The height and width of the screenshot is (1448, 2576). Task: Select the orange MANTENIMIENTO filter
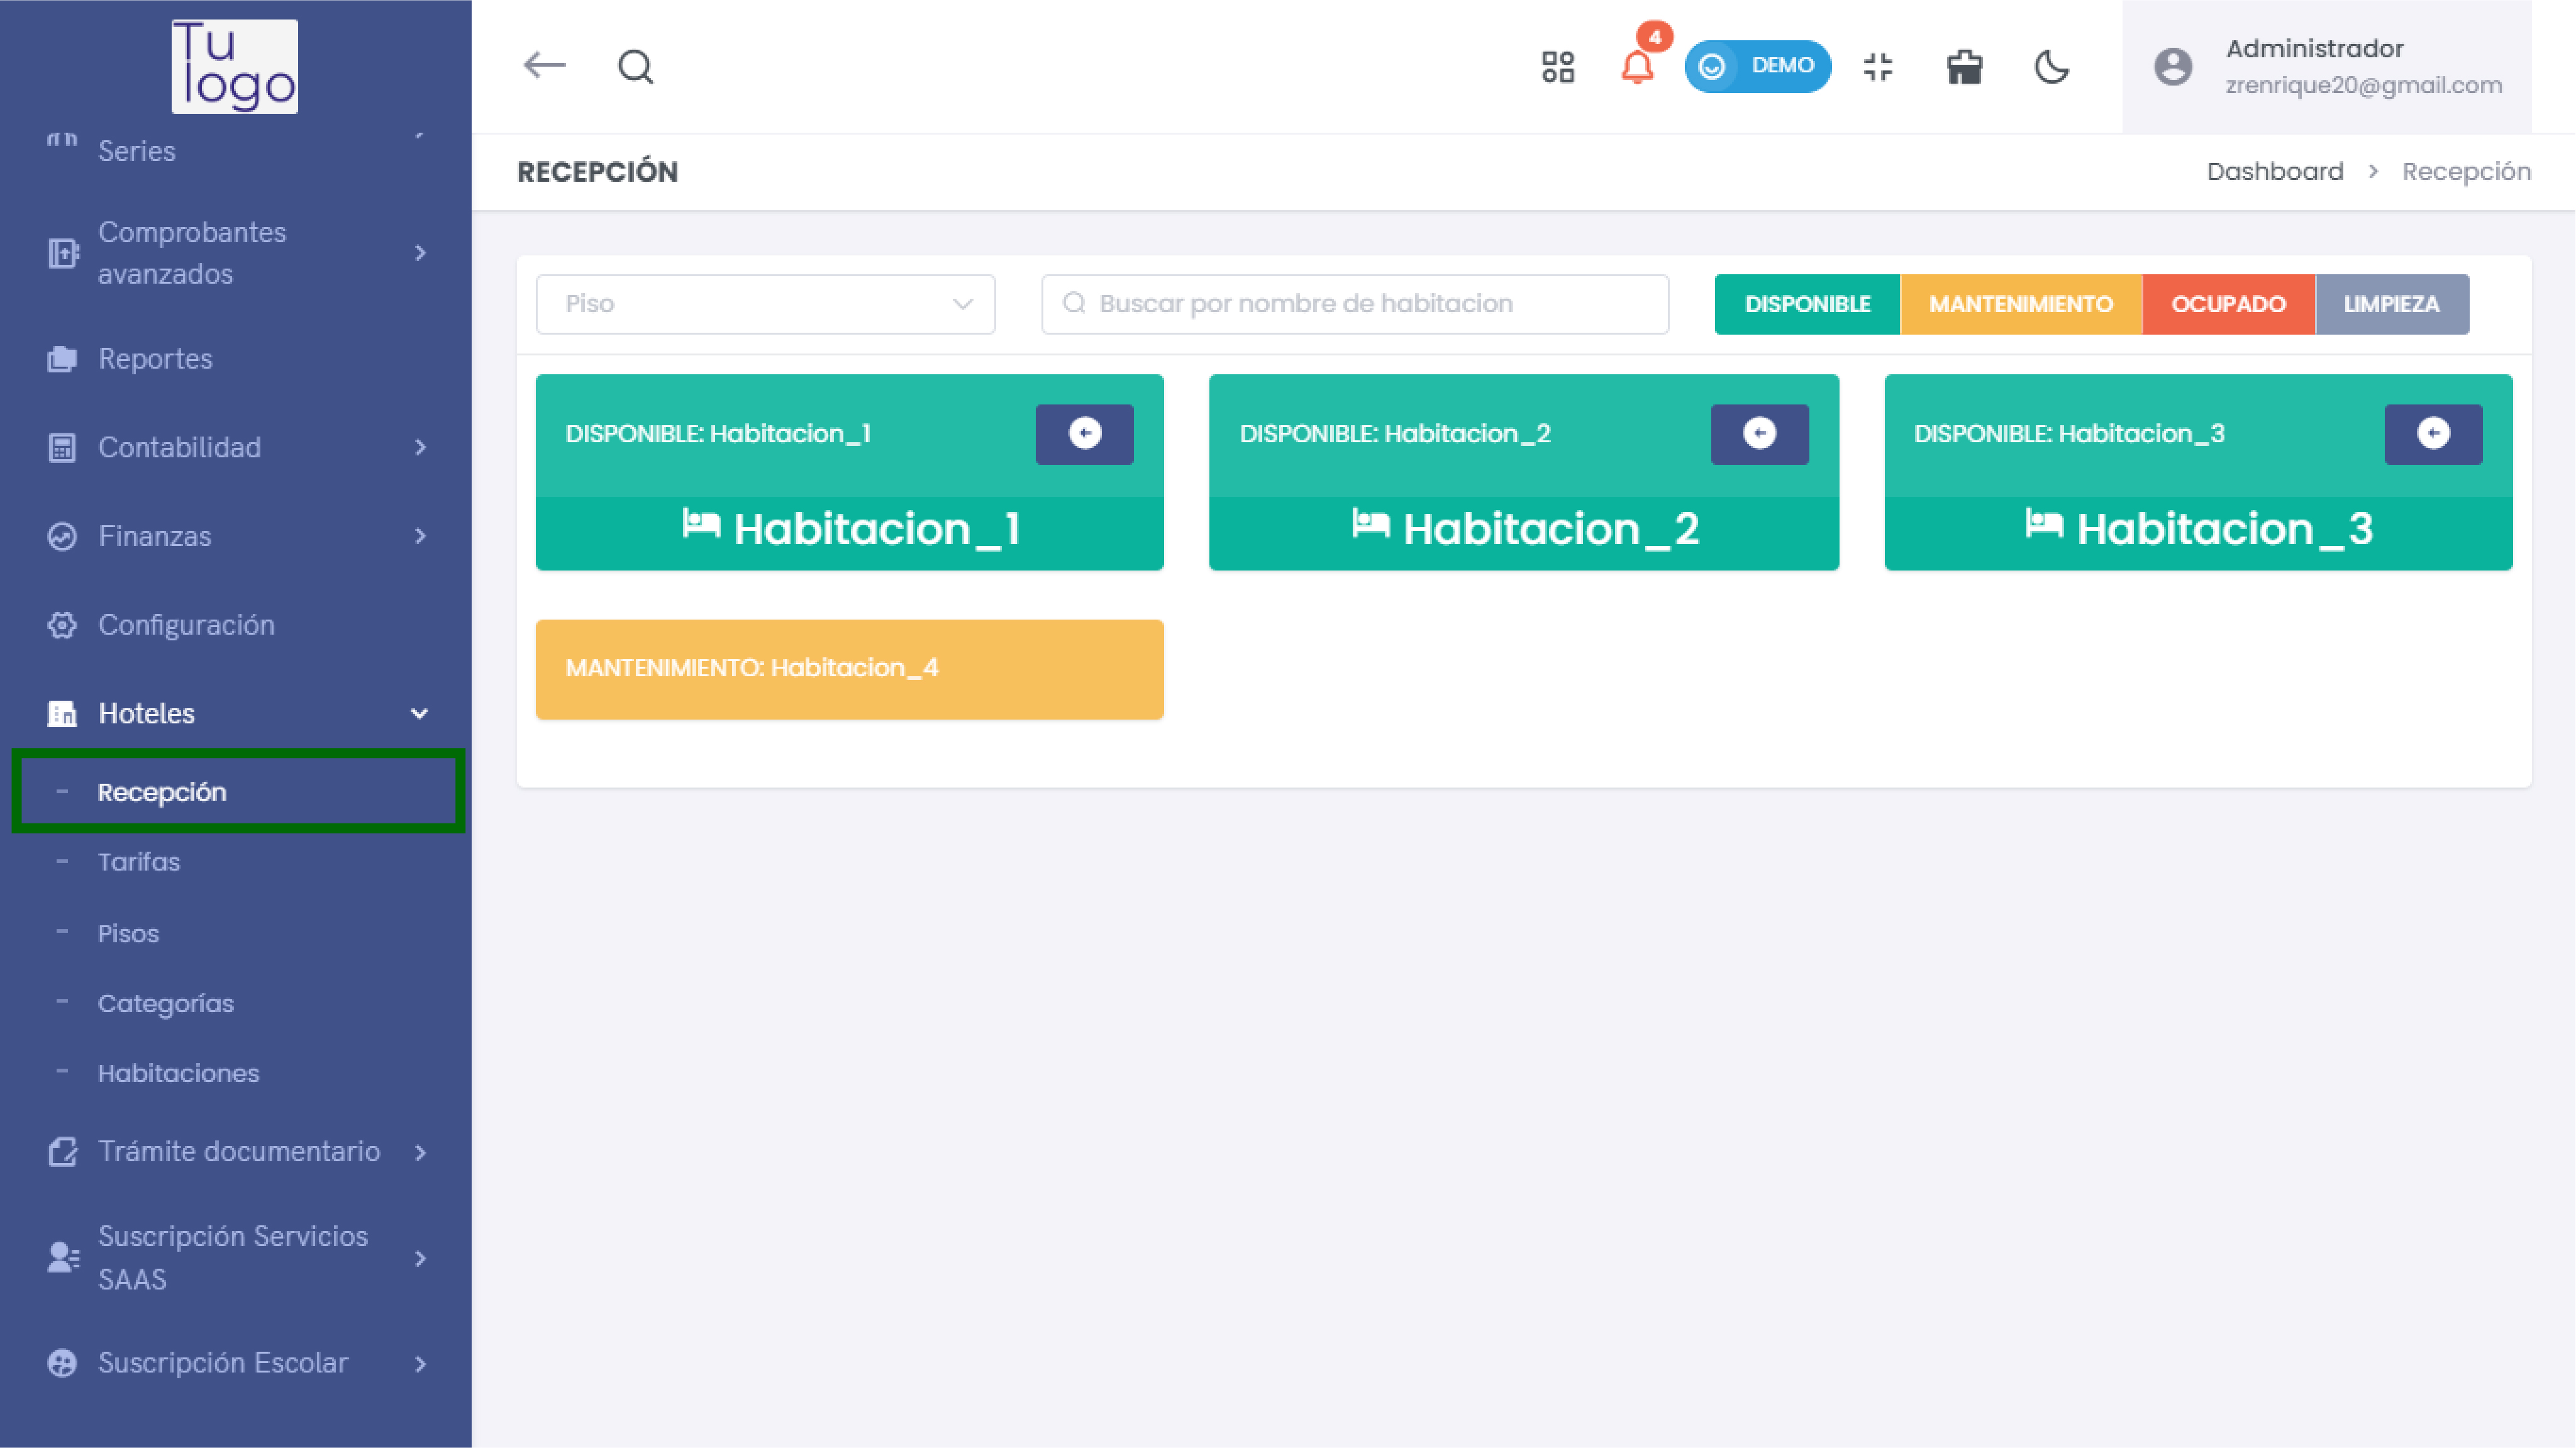coord(2020,304)
